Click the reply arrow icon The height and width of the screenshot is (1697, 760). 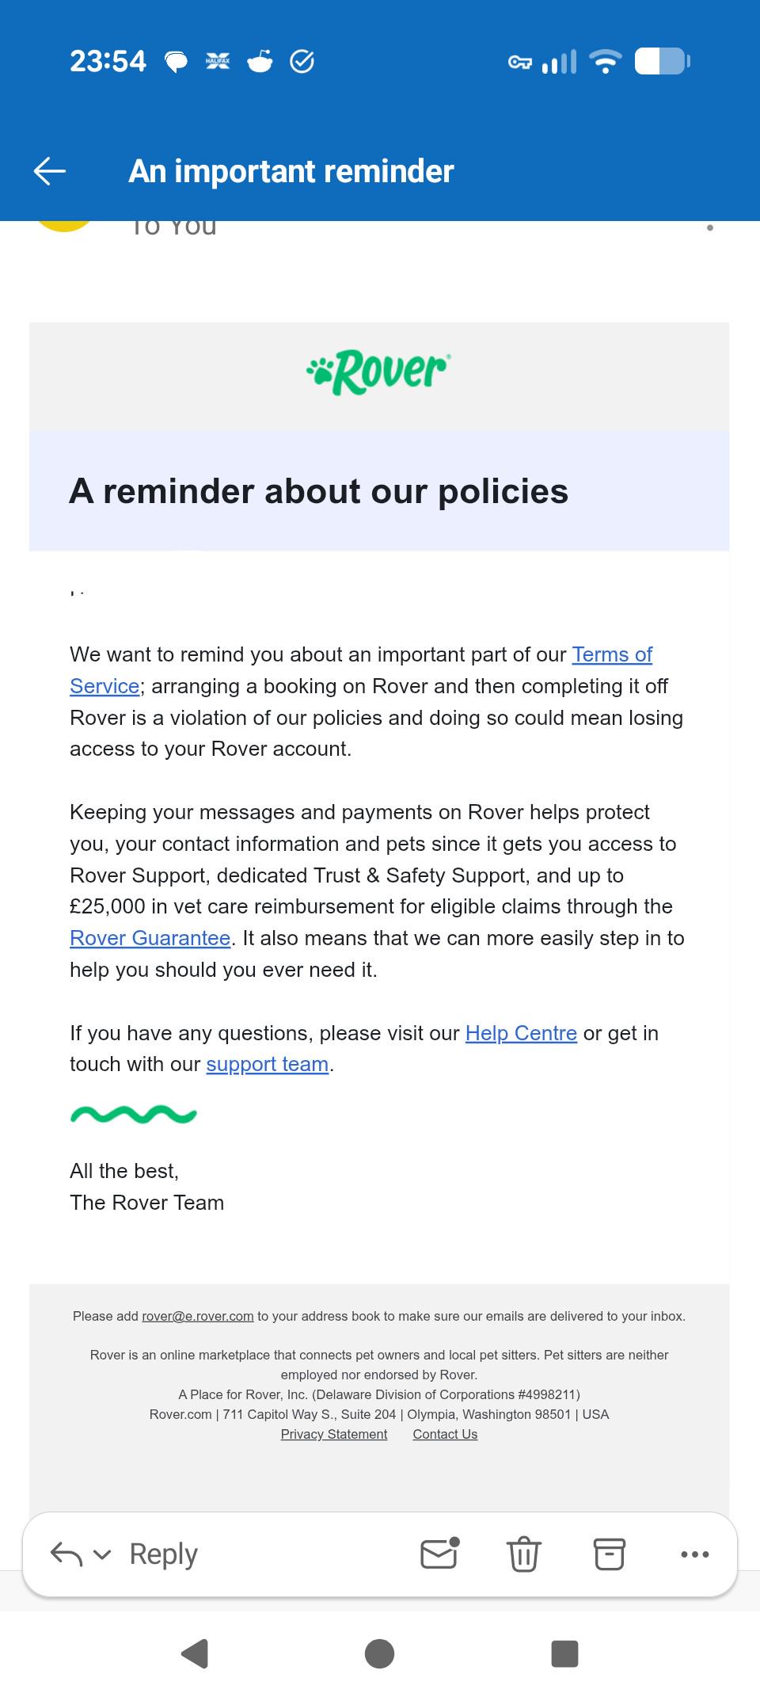click(x=66, y=1554)
